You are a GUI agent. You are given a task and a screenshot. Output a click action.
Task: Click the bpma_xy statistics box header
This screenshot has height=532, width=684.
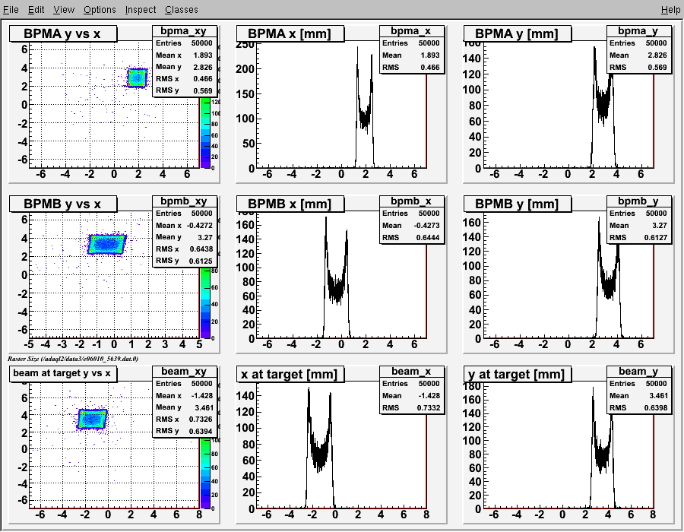184,30
